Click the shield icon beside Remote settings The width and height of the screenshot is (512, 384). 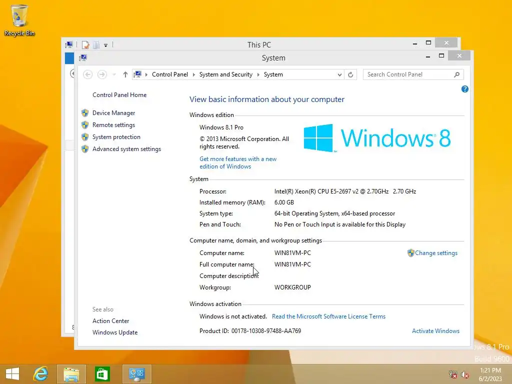(85, 125)
